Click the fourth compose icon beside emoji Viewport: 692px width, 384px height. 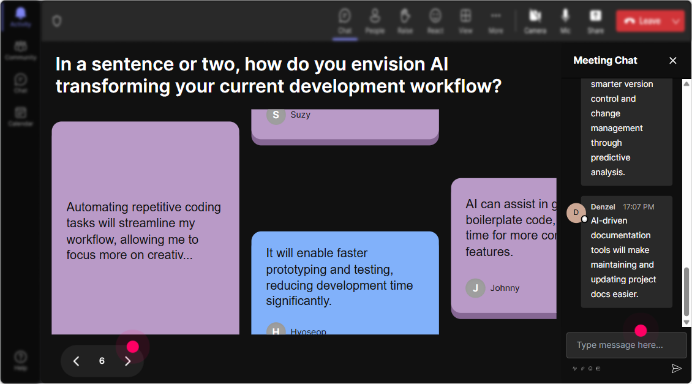pos(598,369)
